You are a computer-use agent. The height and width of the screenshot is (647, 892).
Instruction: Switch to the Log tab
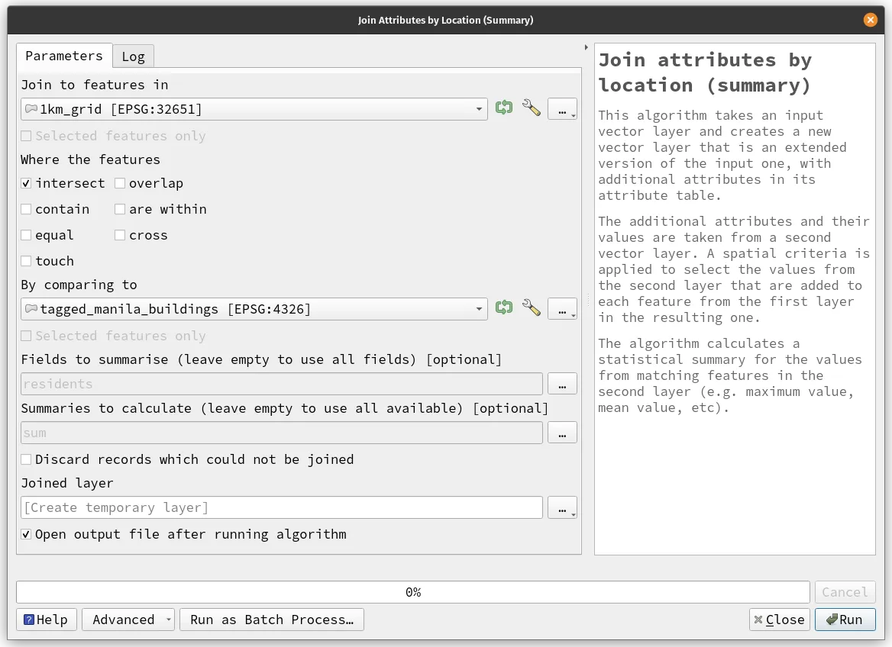click(133, 56)
